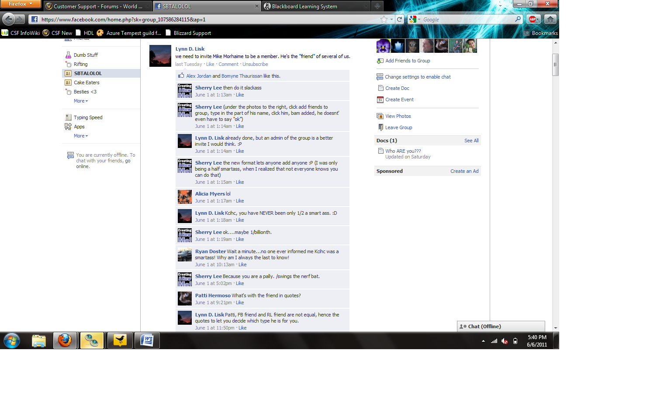Click the Apps sidebar icon
The height and width of the screenshot is (419, 671).
point(68,127)
